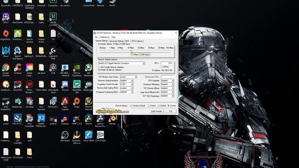Viewport: 299px width, 168px height.
Task: Click the speedguide.net logo link
Action: click(x=112, y=111)
